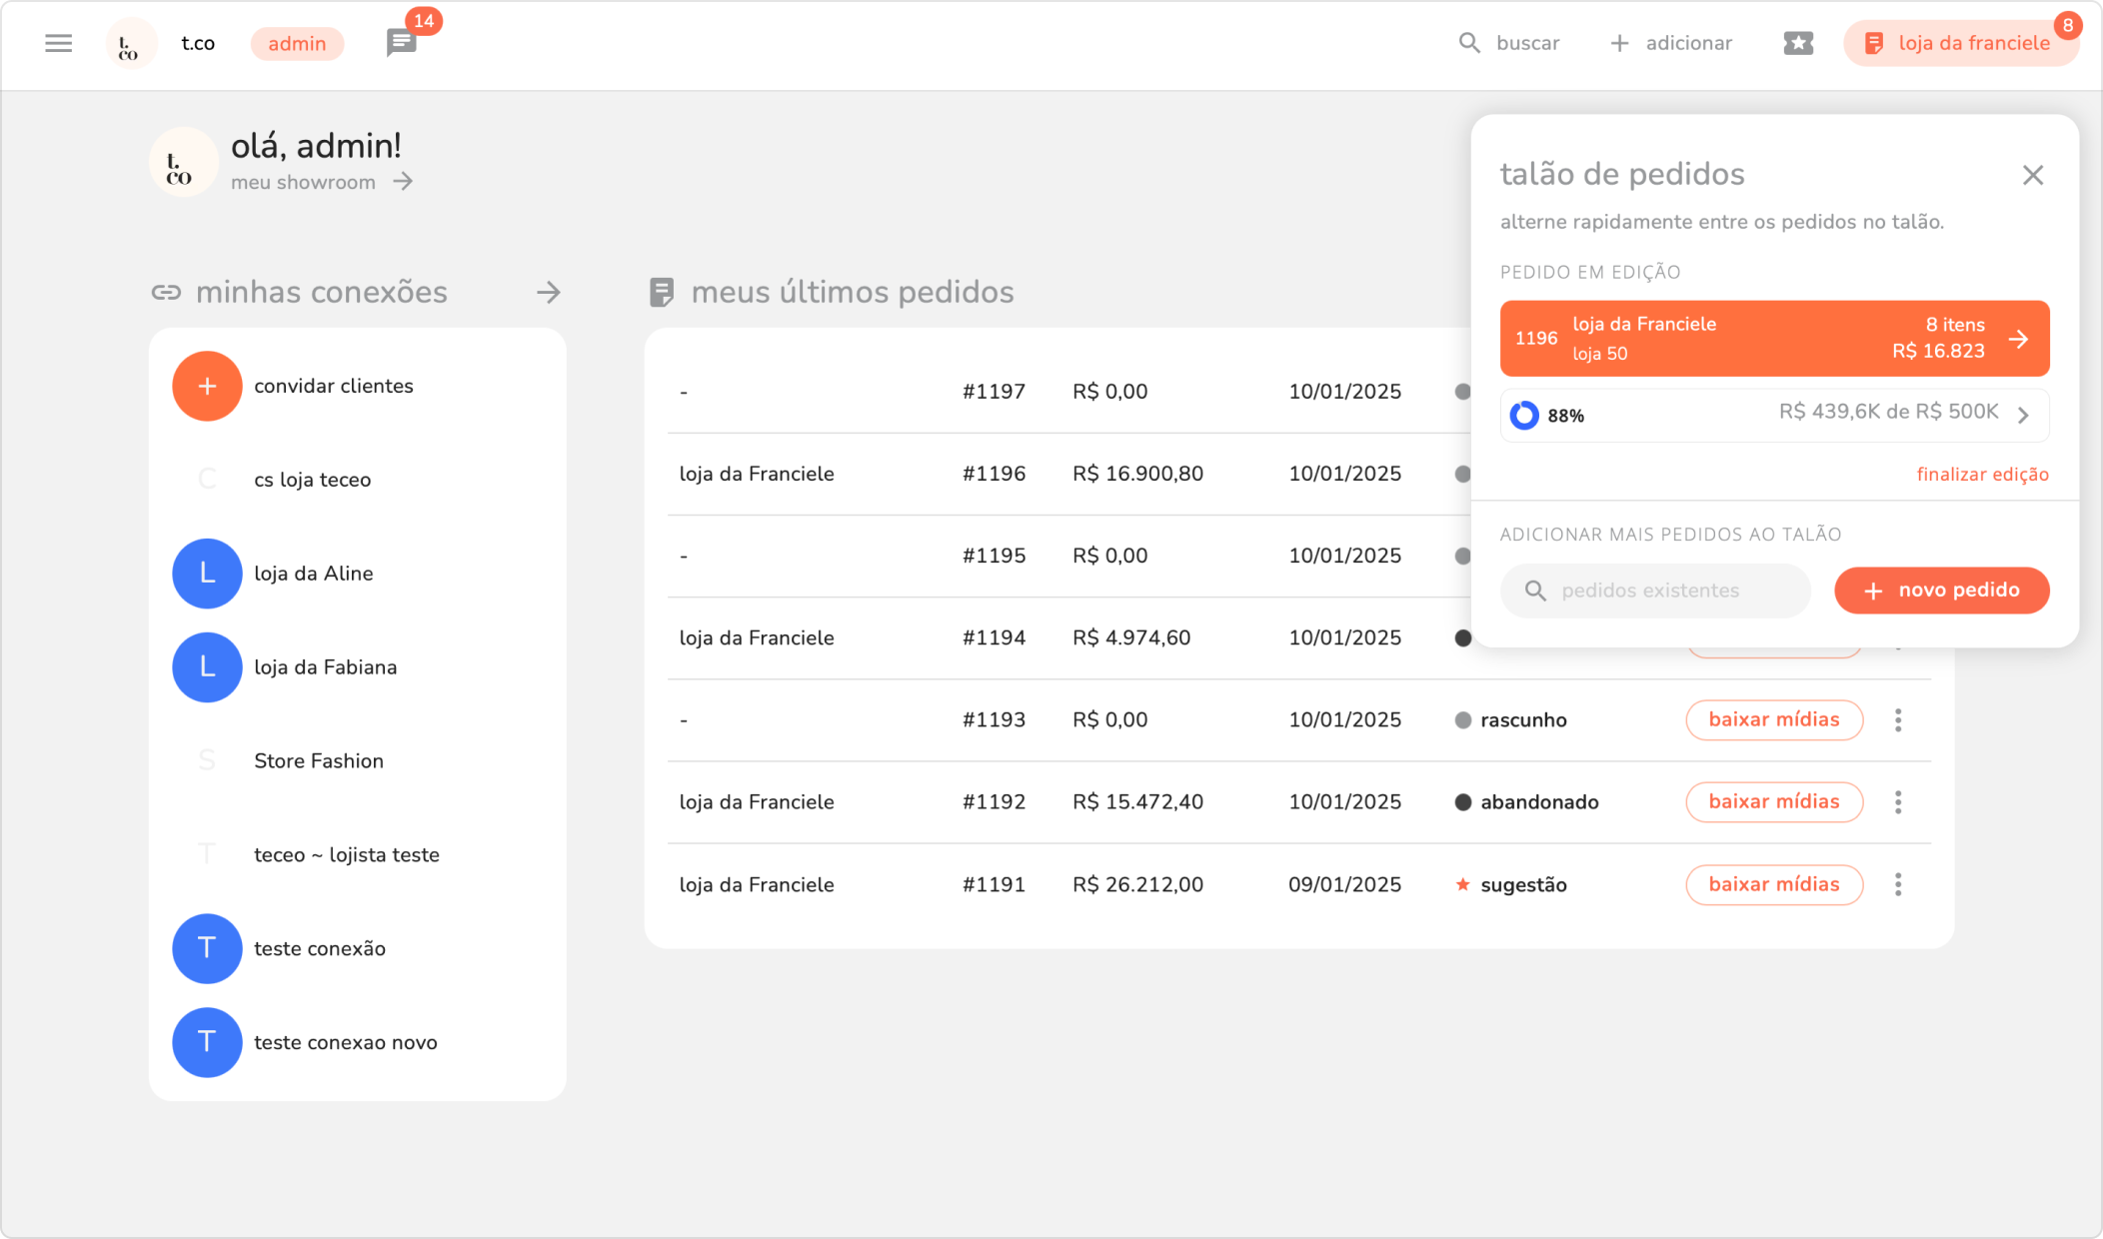Click the 88% progress ring
2103x1239 pixels.
pyautogui.click(x=1523, y=415)
